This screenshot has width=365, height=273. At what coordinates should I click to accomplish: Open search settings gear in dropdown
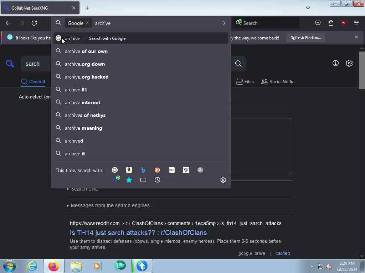pyautogui.click(x=223, y=180)
